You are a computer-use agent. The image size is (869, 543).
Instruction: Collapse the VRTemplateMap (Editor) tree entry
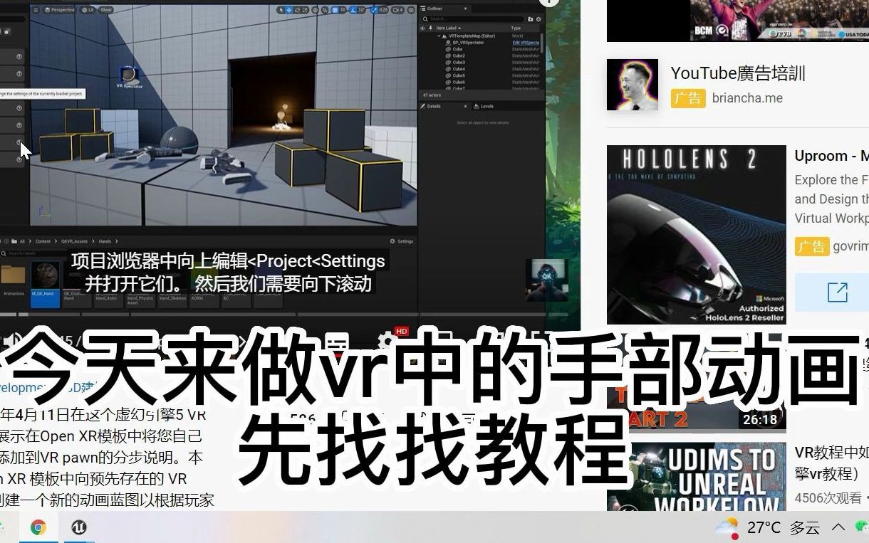point(439,35)
